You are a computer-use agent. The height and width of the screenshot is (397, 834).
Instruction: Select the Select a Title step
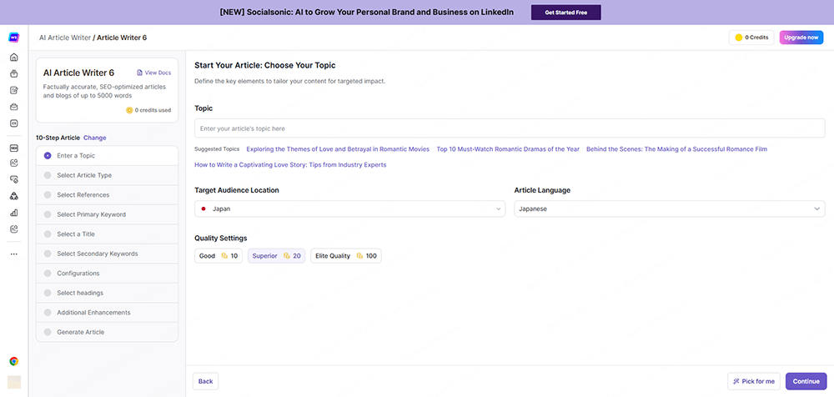tap(107, 234)
